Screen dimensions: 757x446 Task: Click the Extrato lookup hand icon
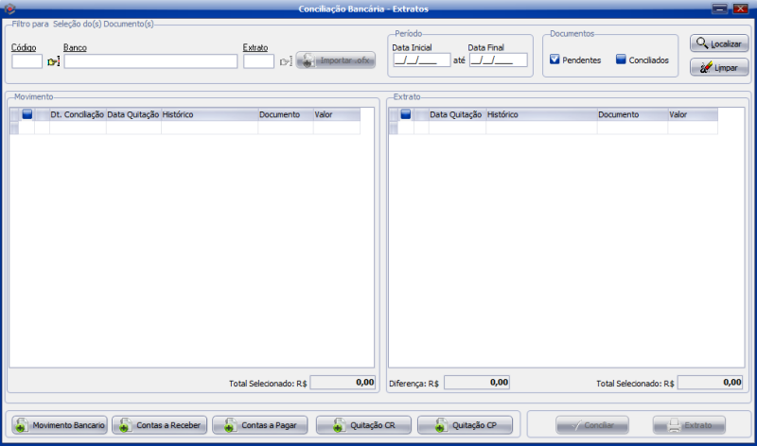click(x=285, y=61)
